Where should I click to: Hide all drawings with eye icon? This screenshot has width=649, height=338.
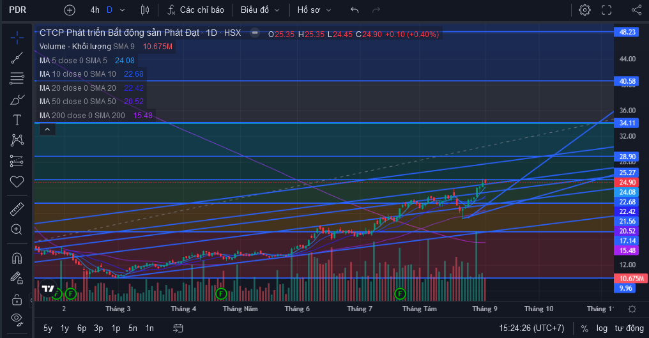[x=17, y=318]
